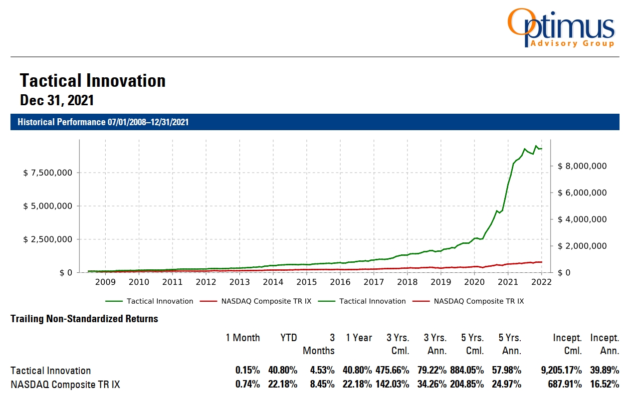Click the leftmost red legend line swatch

click(x=209, y=301)
